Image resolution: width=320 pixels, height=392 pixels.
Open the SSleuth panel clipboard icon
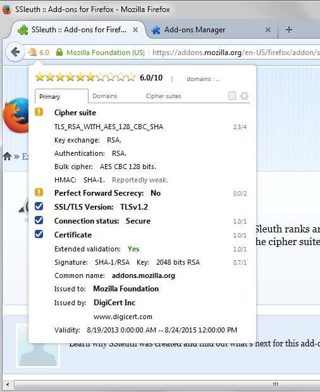coord(232,96)
